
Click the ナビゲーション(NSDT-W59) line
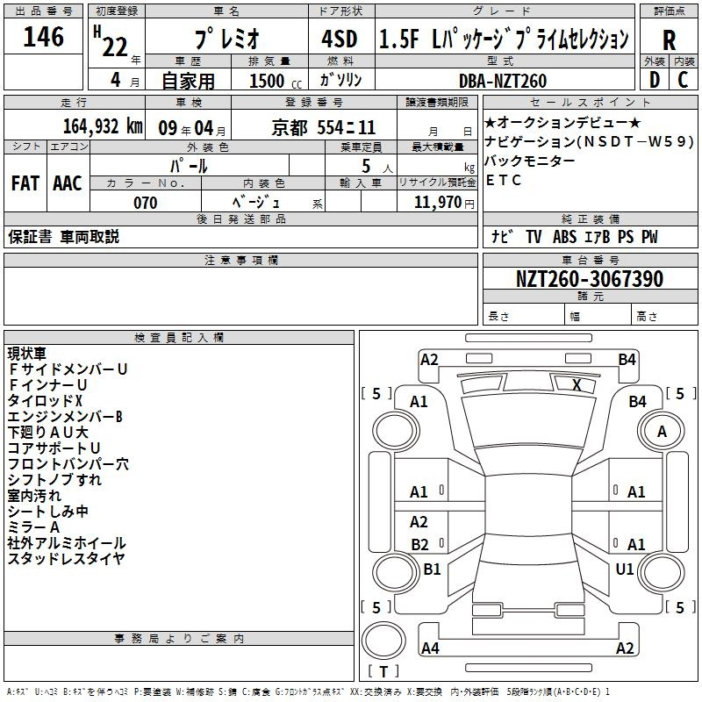(589, 141)
